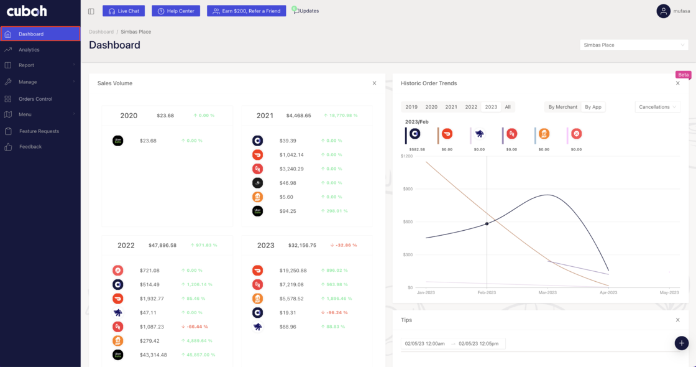Click Earn $200, Refer a Friend
This screenshot has width=696, height=367.
tap(246, 10)
